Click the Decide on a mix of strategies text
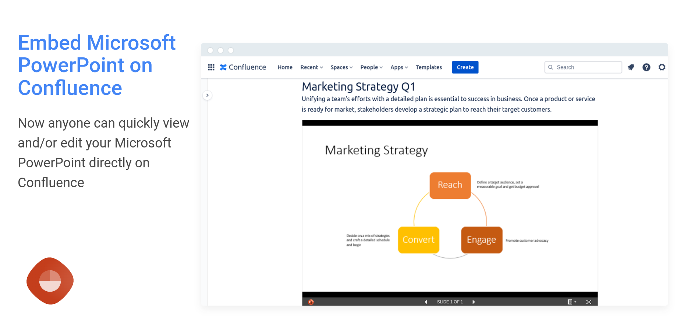 [x=368, y=240]
